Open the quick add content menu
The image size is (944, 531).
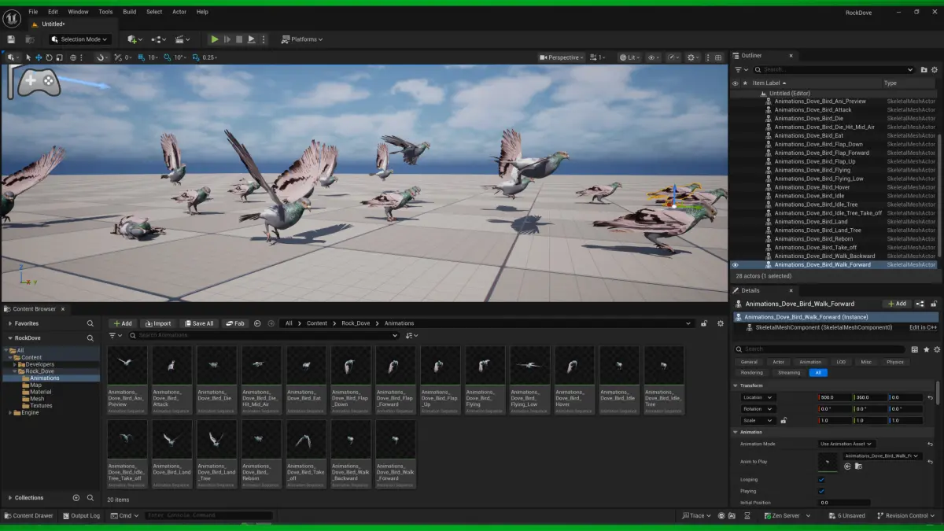134,39
